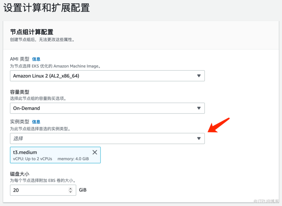Click the 节点组计算配置 section heading

[x=32, y=32]
